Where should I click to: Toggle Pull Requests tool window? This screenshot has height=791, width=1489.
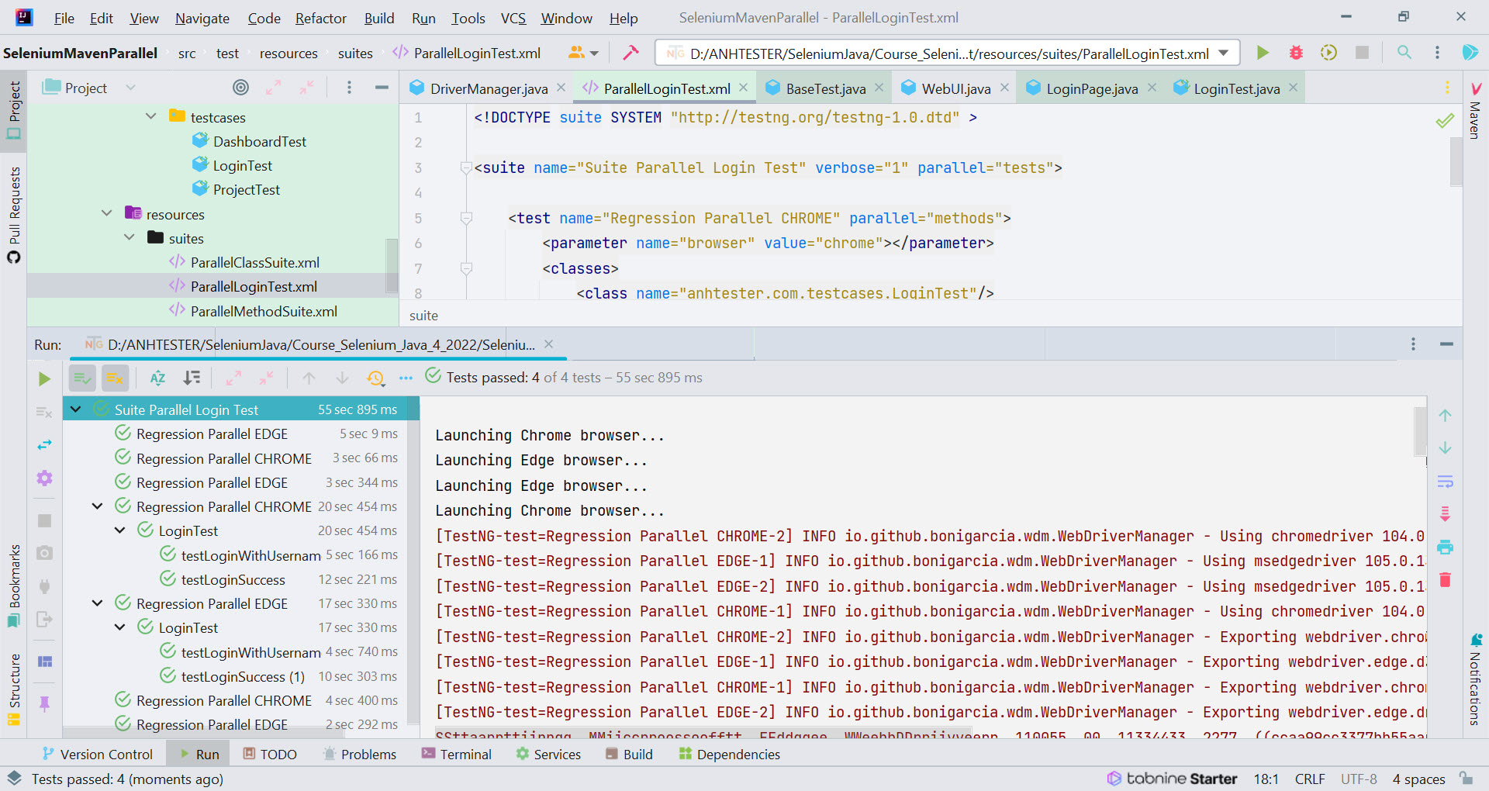click(14, 215)
